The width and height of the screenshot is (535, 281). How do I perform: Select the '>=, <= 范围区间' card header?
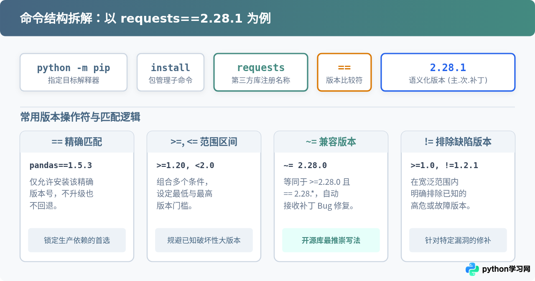(204, 142)
